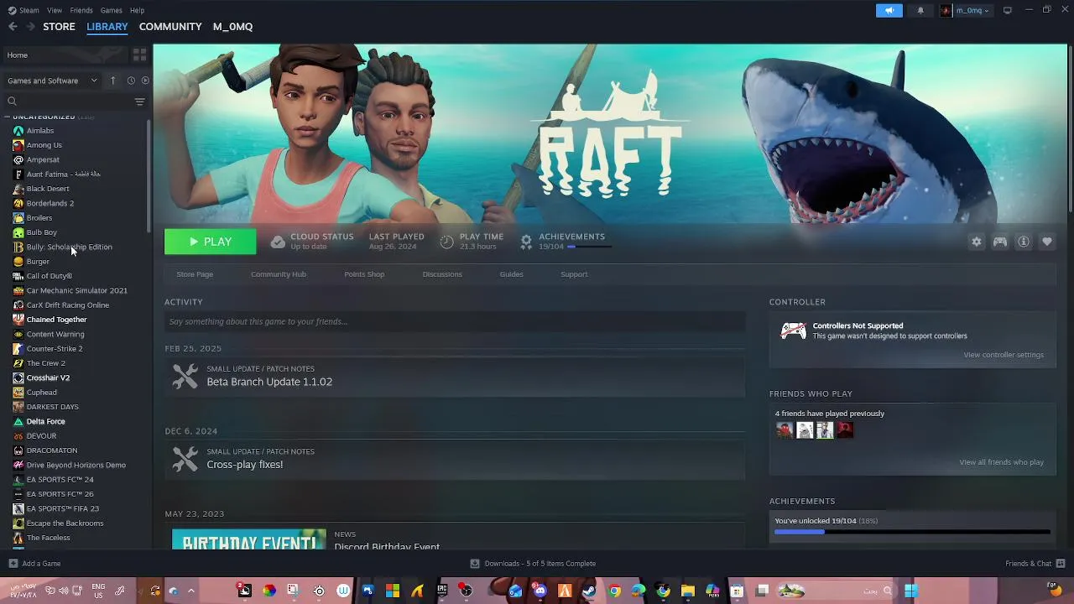Open advanced filter options icon
The image size is (1074, 604).
(140, 102)
